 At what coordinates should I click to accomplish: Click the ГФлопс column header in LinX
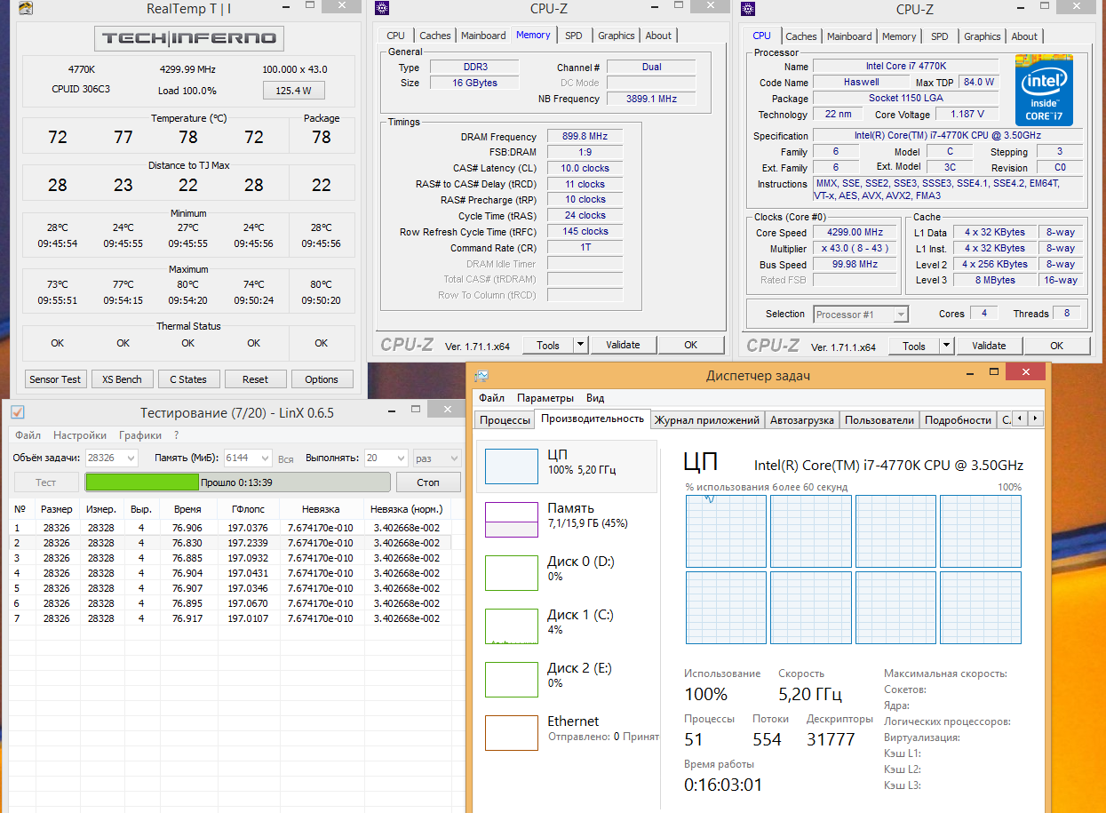click(247, 509)
